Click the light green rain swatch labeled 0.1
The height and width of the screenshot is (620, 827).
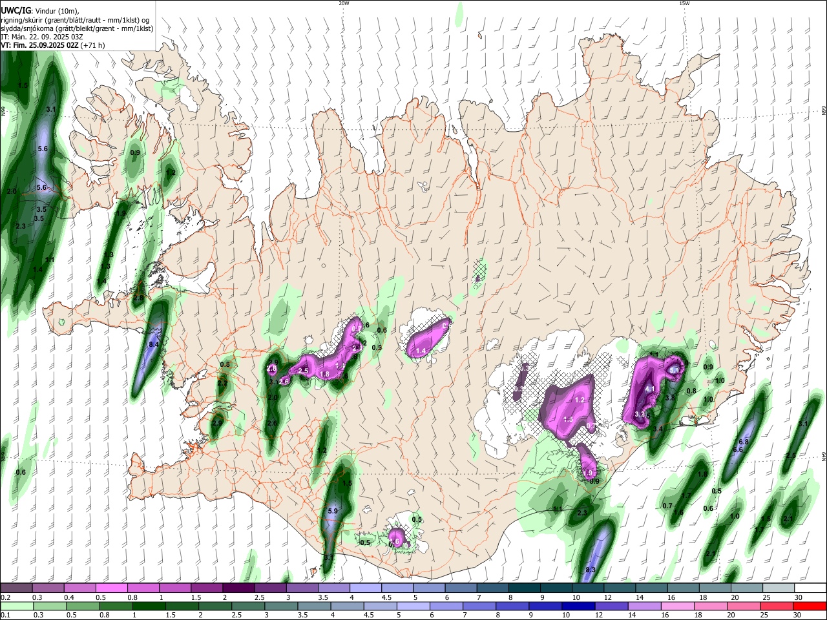(x=16, y=606)
